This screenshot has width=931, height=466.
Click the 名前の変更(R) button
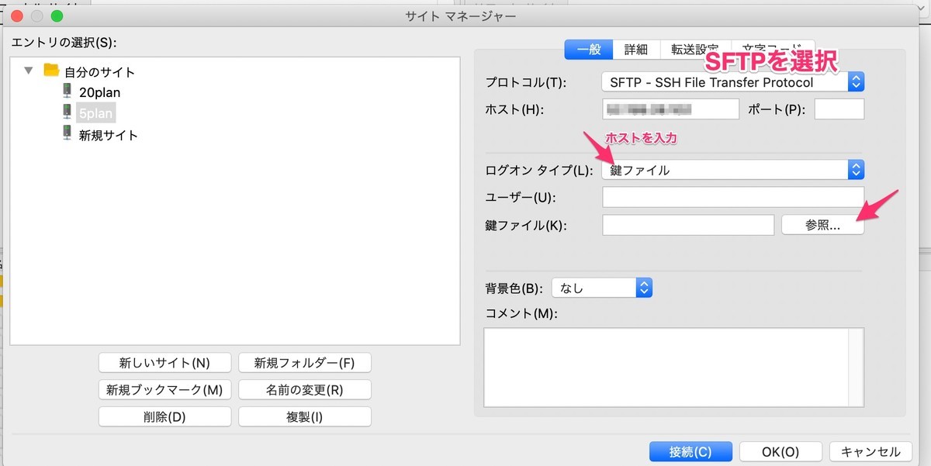point(305,389)
